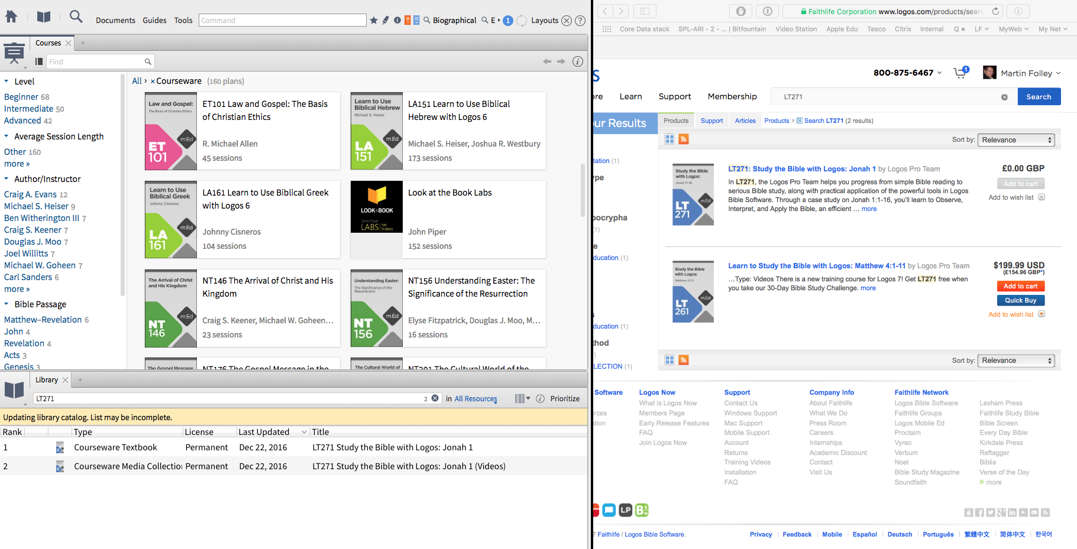Image resolution: width=1077 pixels, height=549 pixels.
Task: Collapse the Bible Passage facet section
Action: pyautogui.click(x=7, y=304)
